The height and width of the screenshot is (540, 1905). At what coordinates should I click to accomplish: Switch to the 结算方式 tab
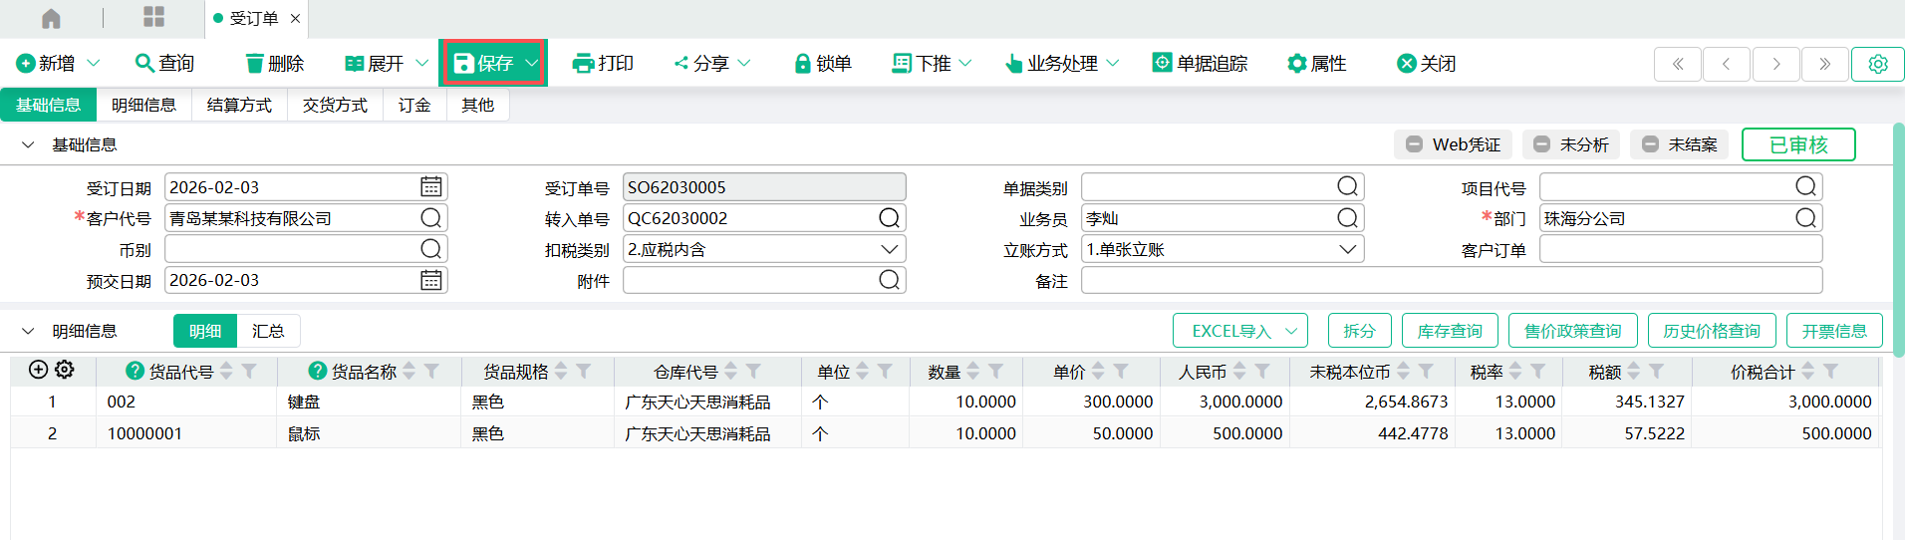click(x=239, y=105)
